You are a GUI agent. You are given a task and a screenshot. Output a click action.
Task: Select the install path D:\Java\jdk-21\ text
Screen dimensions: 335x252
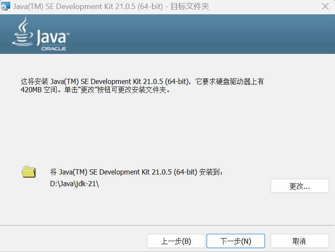(74, 184)
